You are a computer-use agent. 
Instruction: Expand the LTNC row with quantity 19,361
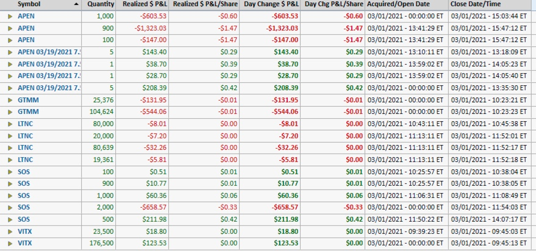tap(10, 159)
